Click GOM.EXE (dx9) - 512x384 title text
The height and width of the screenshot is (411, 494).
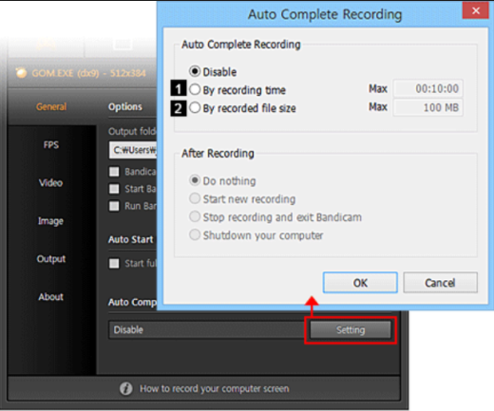coord(88,73)
